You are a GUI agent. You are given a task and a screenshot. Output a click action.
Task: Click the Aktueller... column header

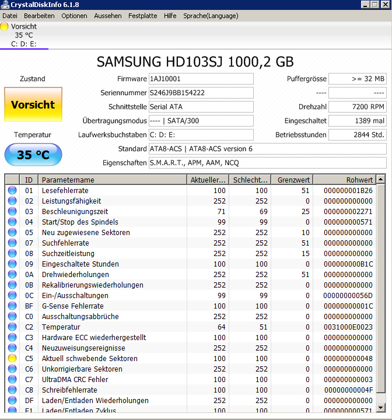pos(208,180)
